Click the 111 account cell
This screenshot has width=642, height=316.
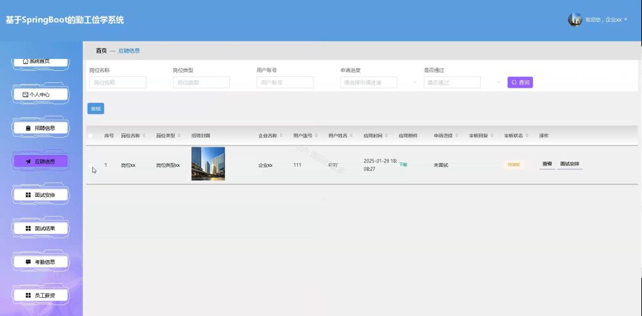pyautogui.click(x=297, y=165)
